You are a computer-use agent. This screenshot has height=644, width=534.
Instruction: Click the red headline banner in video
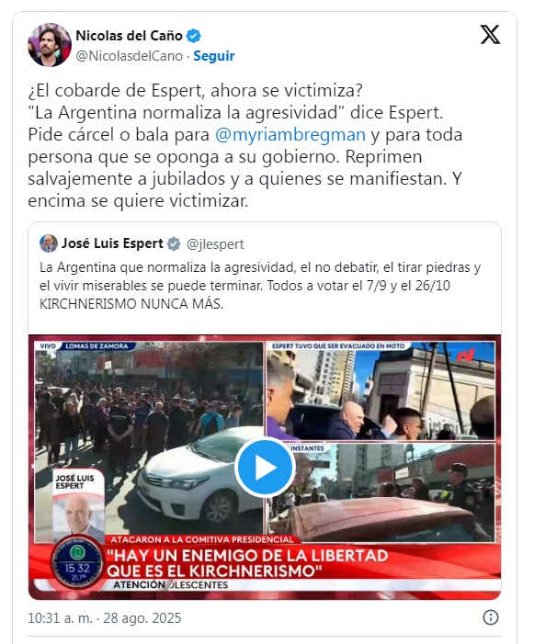(x=303, y=563)
